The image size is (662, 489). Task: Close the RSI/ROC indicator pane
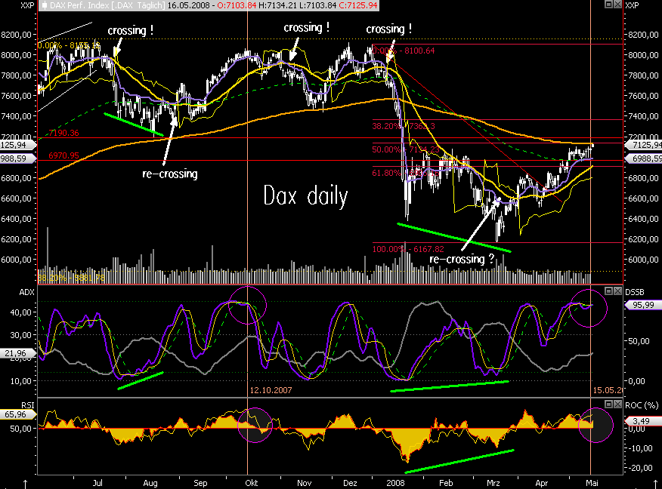point(617,404)
